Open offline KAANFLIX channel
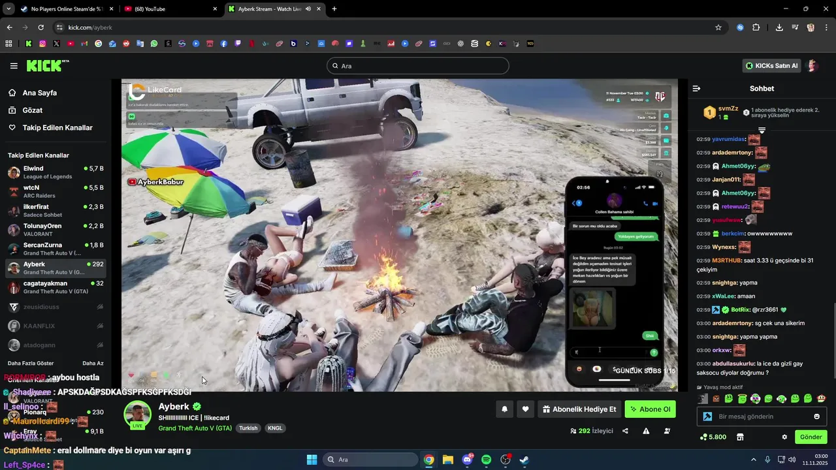Viewport: 836px width, 470px height. (x=56, y=326)
